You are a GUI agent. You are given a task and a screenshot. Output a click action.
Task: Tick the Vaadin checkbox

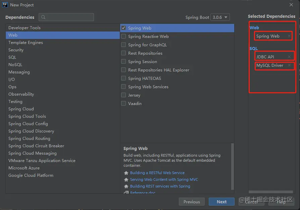pyautogui.click(x=123, y=103)
